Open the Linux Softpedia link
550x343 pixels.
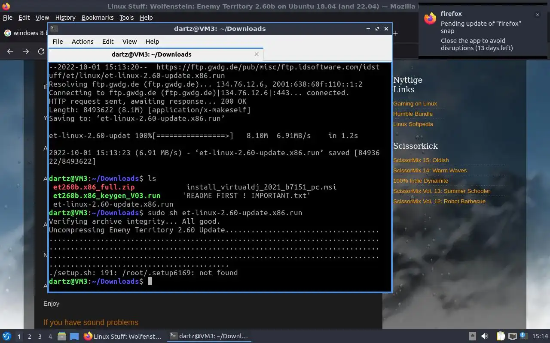[x=413, y=124]
